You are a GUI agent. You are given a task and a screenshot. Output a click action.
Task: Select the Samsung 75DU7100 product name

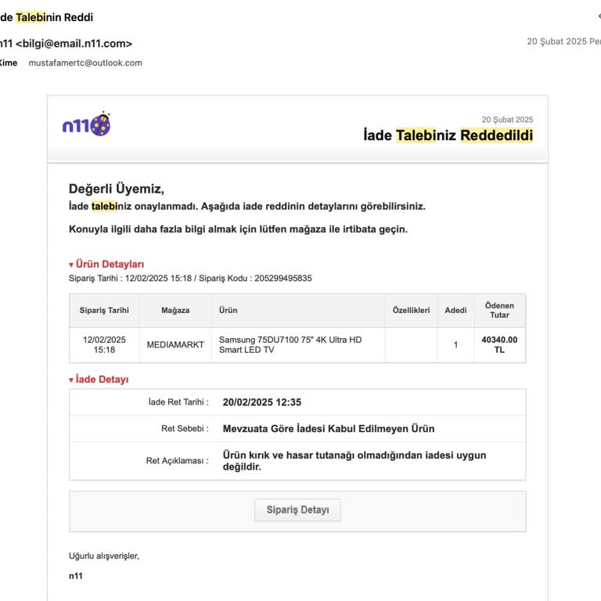pos(290,344)
